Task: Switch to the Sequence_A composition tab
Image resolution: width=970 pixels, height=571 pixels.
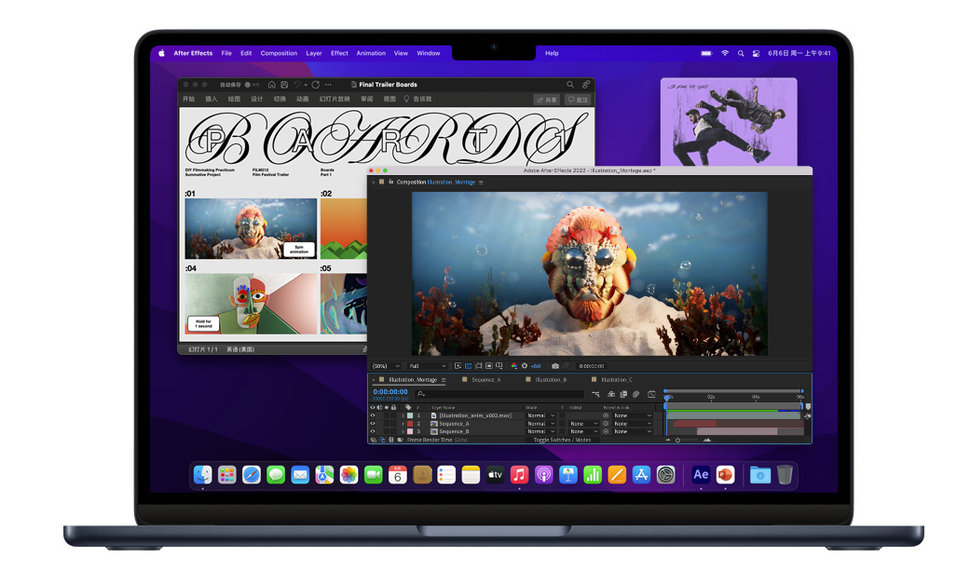Action: point(485,379)
